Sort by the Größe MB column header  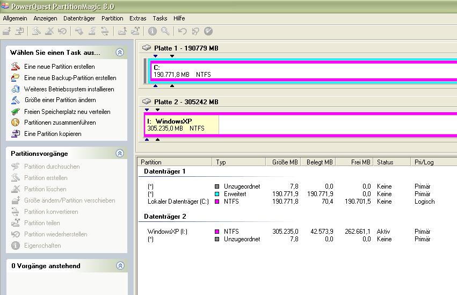pos(284,162)
